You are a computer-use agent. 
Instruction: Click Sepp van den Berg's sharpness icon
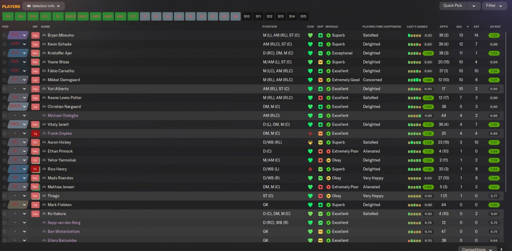[x=320, y=223]
